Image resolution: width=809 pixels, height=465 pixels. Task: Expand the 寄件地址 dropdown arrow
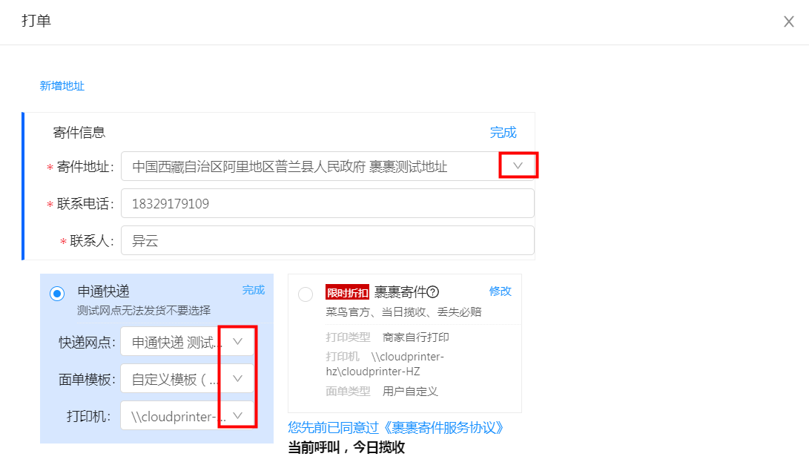518,166
